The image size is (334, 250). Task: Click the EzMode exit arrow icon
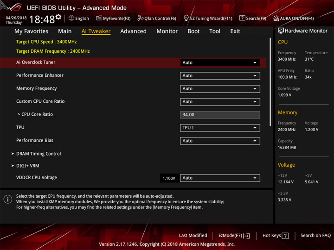pos(247,236)
